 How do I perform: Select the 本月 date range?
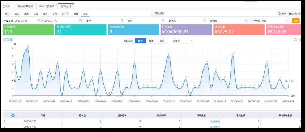(x=45, y=14)
